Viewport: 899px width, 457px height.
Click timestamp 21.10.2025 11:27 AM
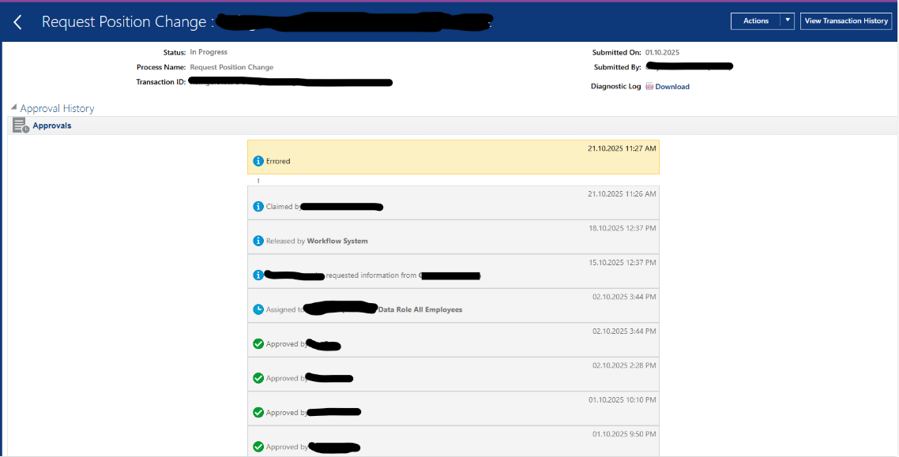(x=622, y=148)
